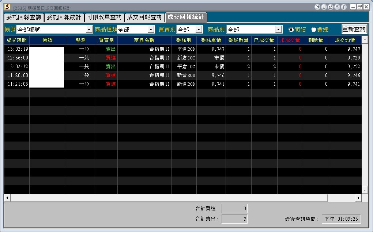Select the row with time 12:36:09
Viewport: 373px width, 232px height.
click(x=183, y=58)
